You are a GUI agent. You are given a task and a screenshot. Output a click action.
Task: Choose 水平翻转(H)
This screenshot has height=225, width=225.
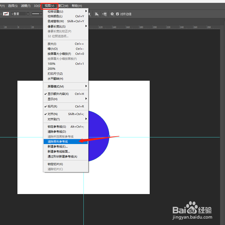click(x=66, y=79)
